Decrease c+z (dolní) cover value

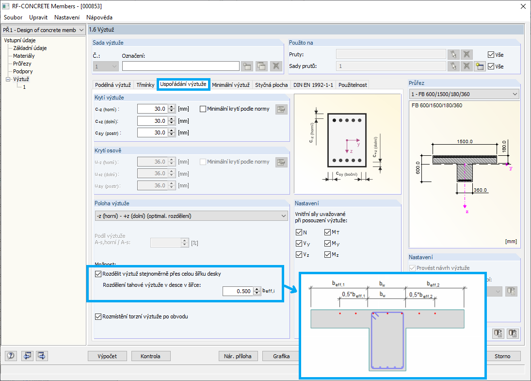click(x=172, y=123)
